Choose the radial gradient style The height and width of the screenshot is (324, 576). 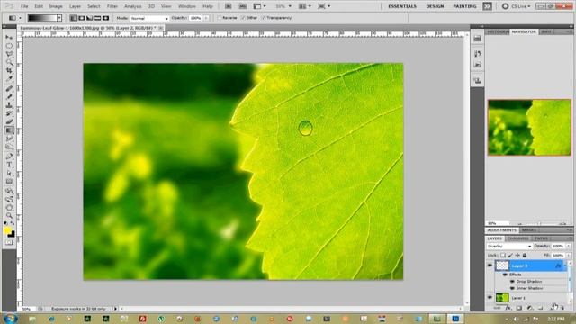coord(82,18)
